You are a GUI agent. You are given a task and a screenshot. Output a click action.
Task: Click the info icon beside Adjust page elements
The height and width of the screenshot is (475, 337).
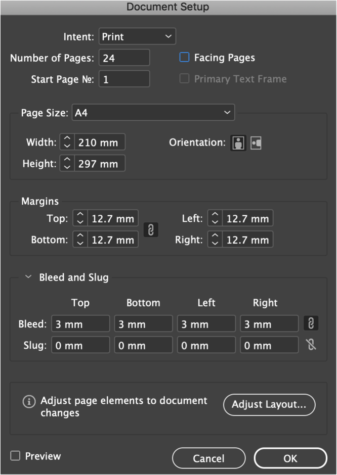[x=29, y=402]
